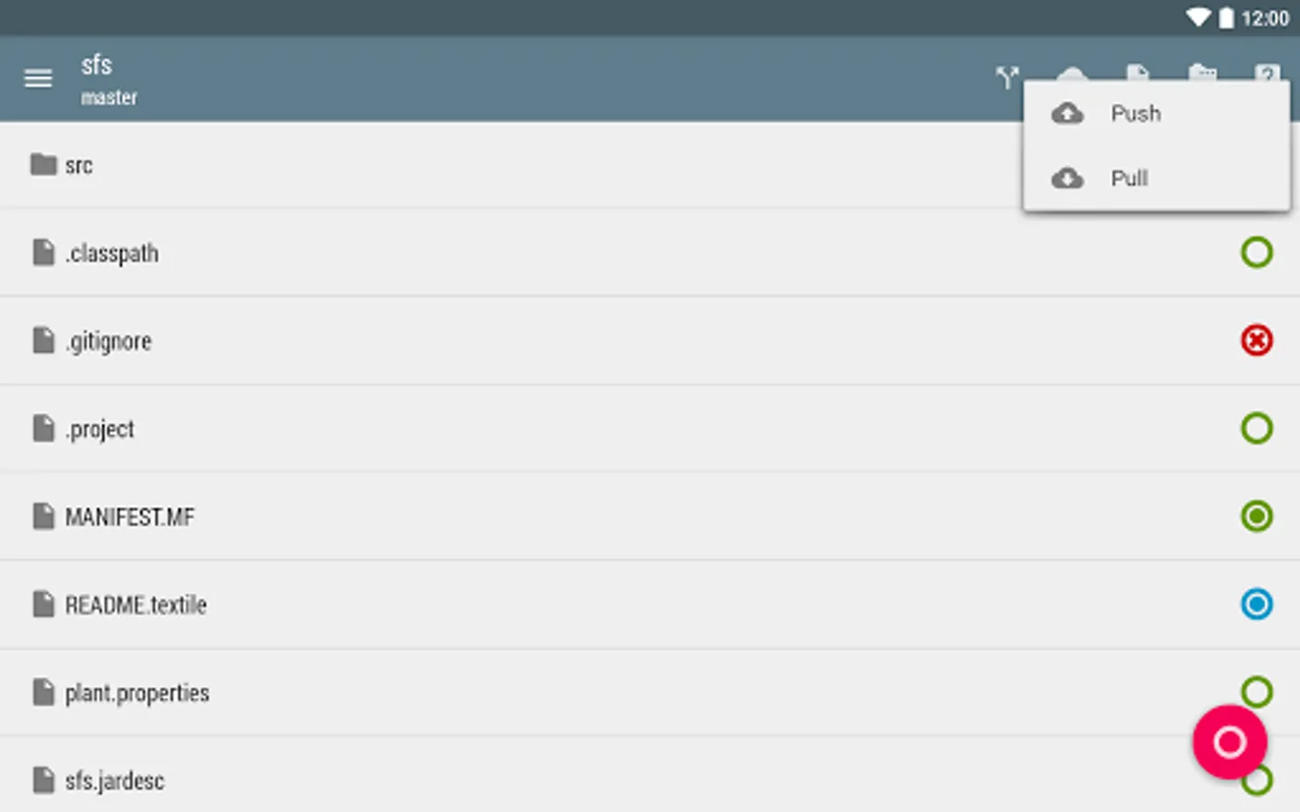Open the hamburger navigation menu
Image resolution: width=1300 pixels, height=812 pixels.
click(38, 79)
